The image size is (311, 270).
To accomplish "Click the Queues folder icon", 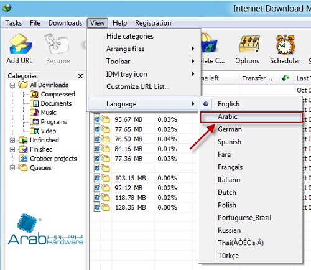I will point(23,167).
